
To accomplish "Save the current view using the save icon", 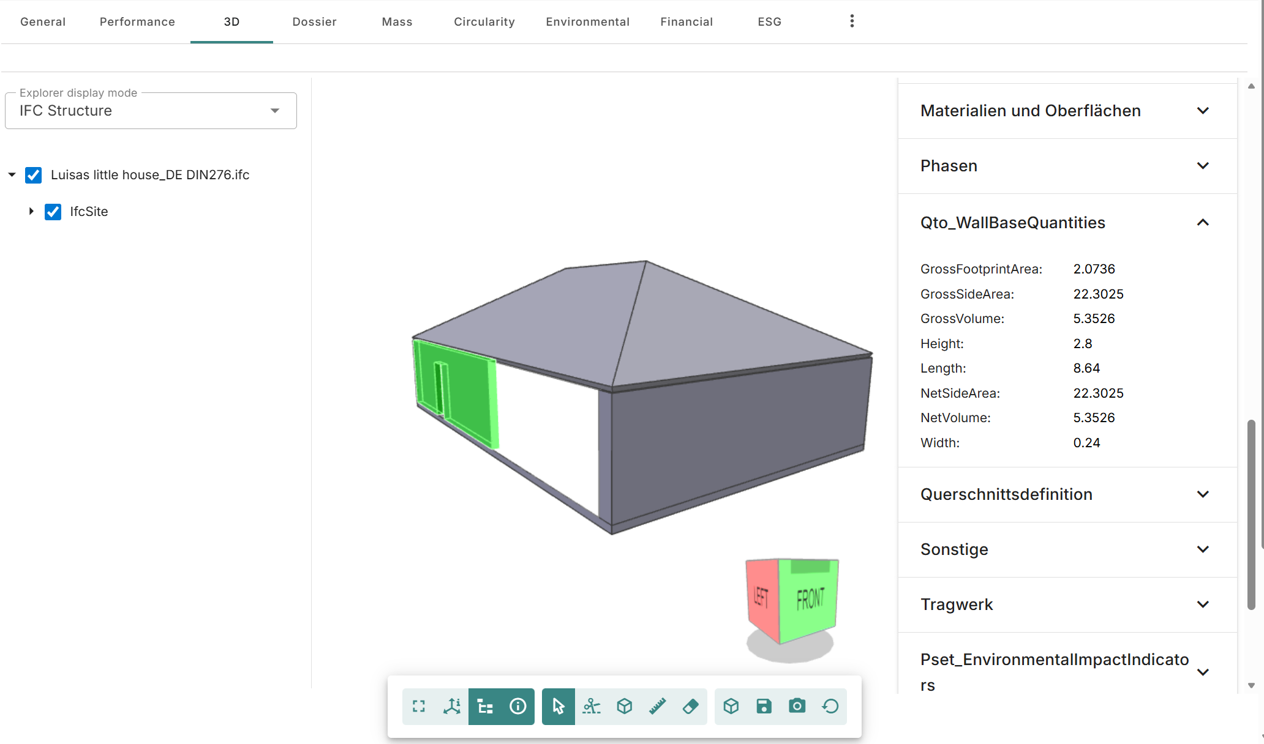I will (x=763, y=706).
